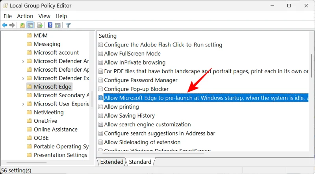Select the Portable Operating System folder

[x=58, y=146]
